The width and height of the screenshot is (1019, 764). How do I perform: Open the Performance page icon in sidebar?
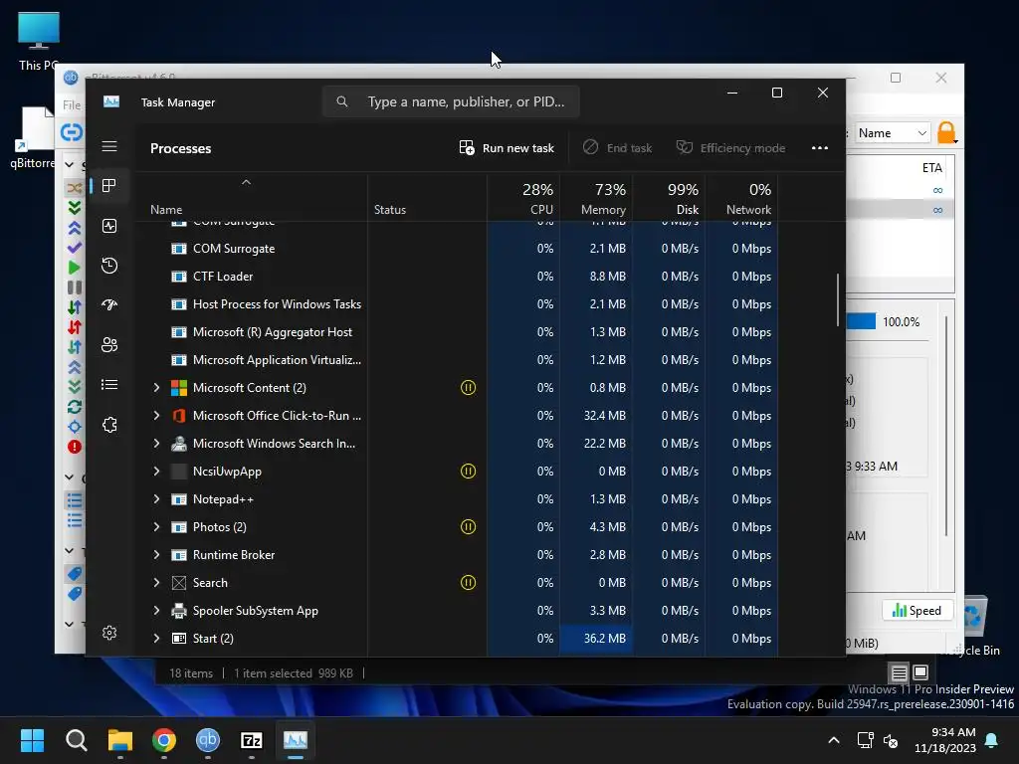109,226
